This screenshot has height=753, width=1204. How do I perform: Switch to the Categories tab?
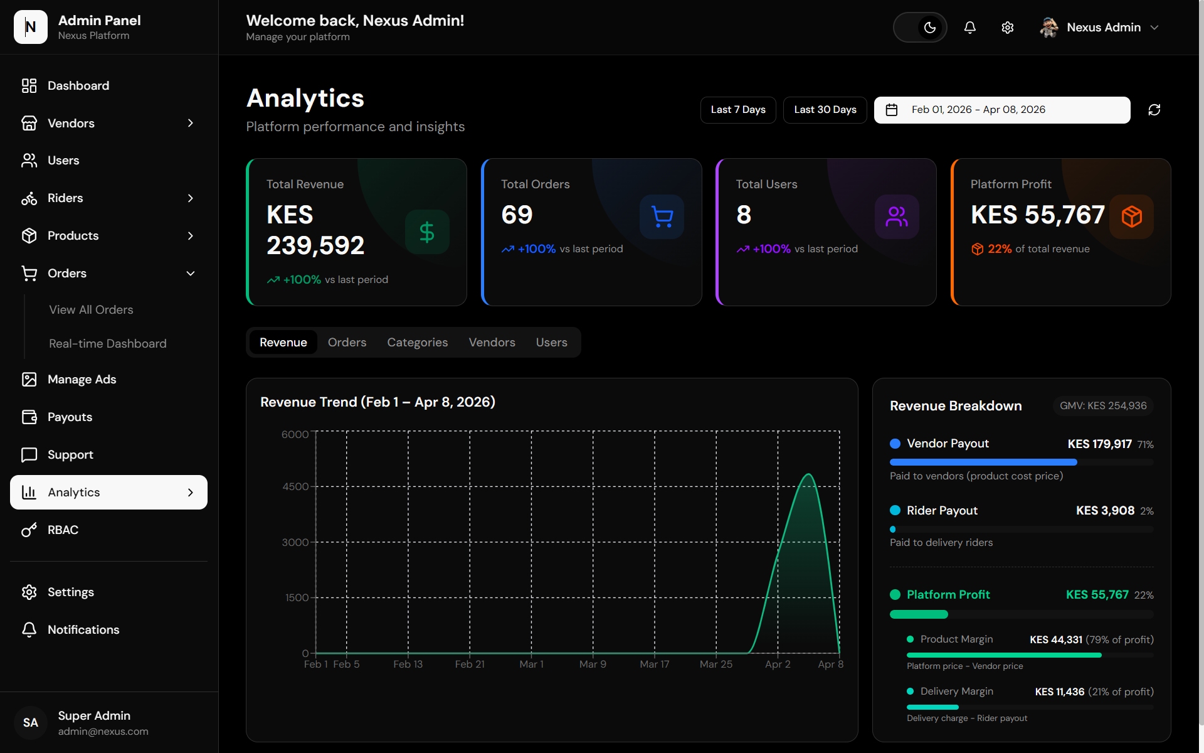418,343
